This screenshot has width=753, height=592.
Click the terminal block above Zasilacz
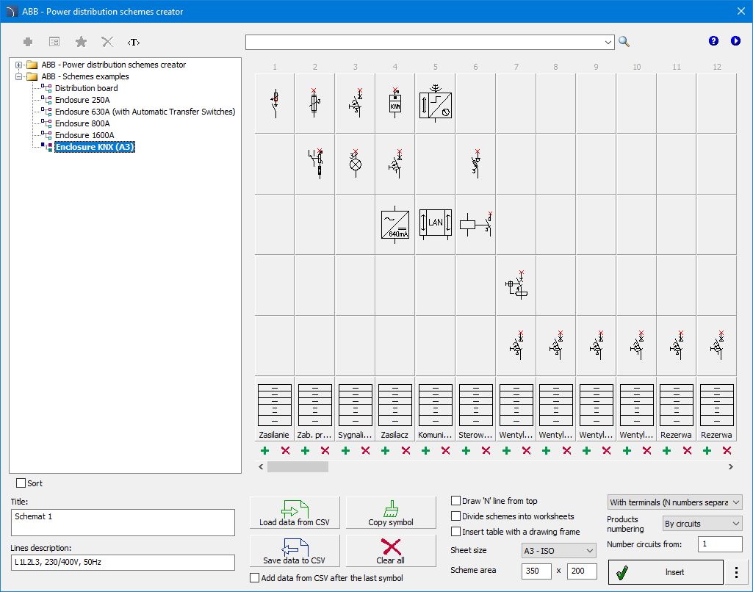coord(395,405)
